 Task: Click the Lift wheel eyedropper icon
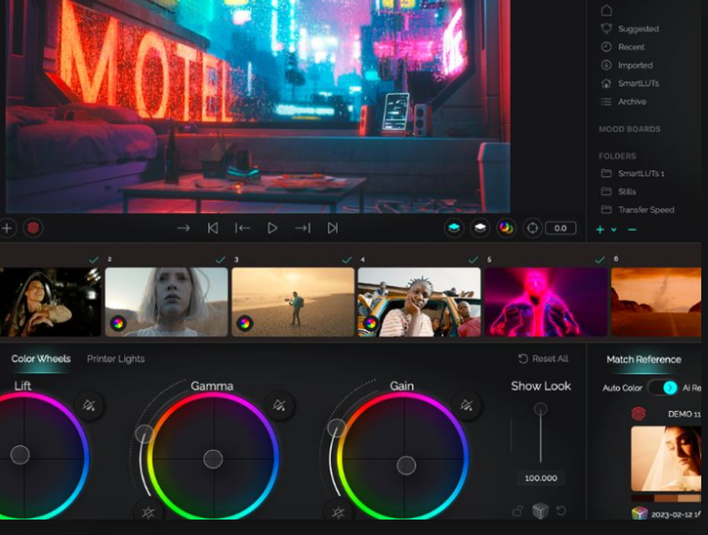click(x=89, y=405)
